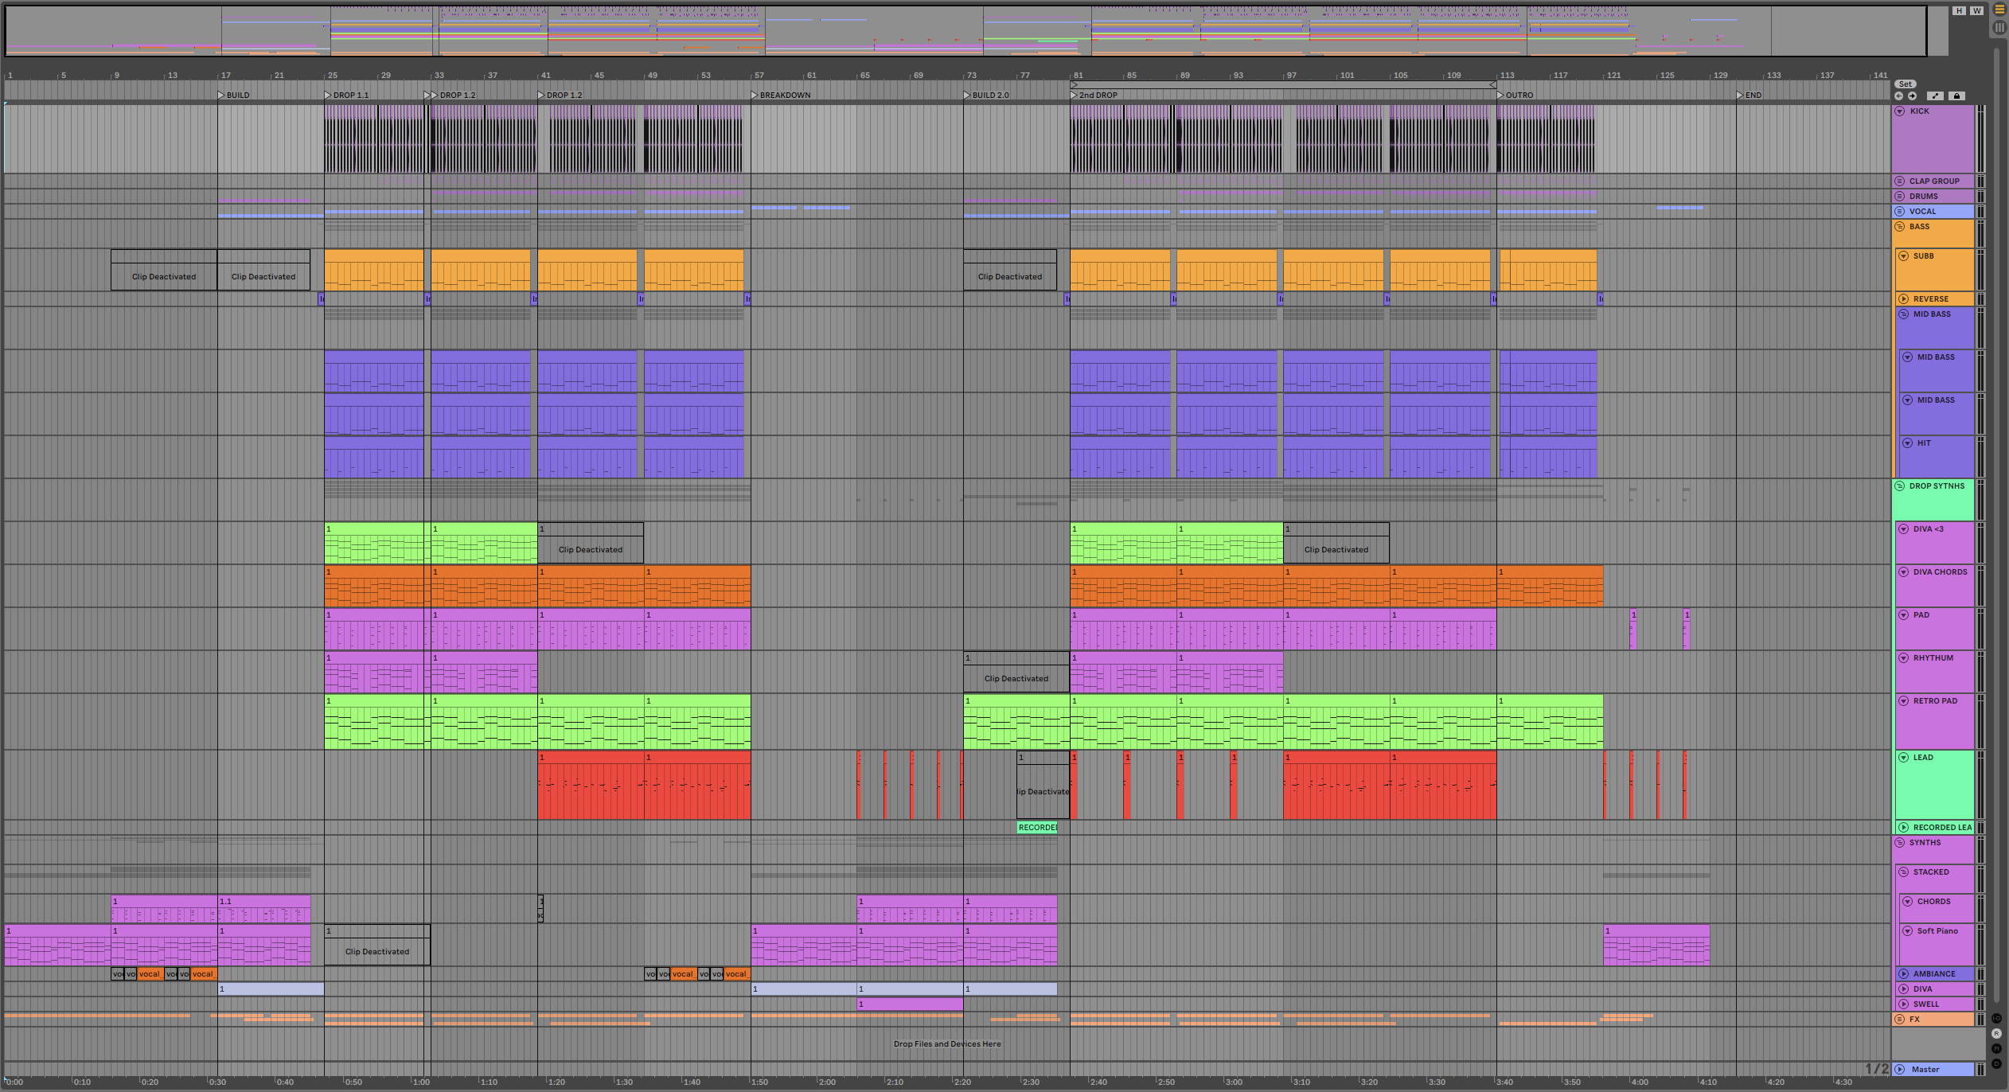The width and height of the screenshot is (2009, 1092).
Task: Unfold the KICK track
Action: tap(1900, 111)
